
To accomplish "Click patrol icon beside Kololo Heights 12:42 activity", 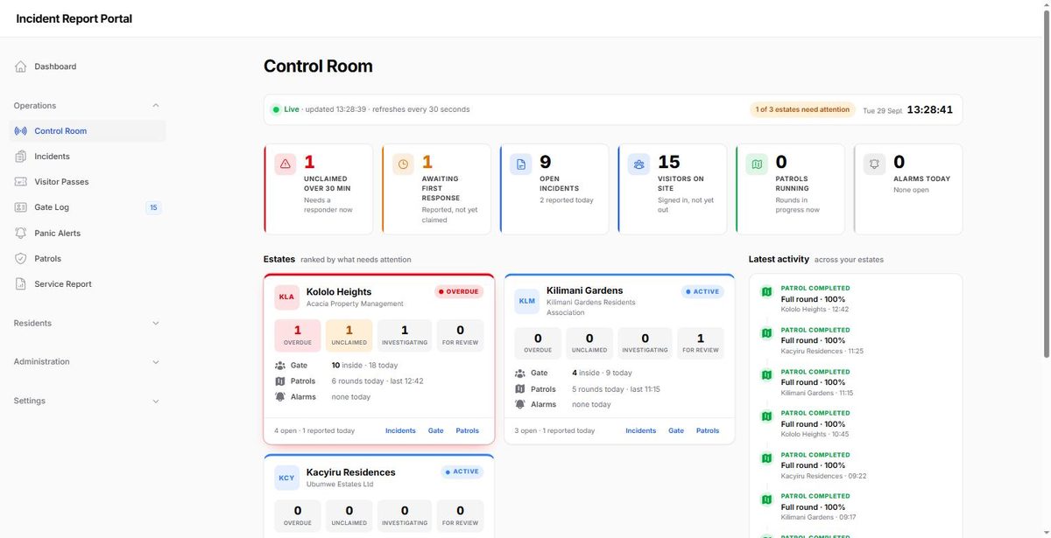I will [766, 292].
